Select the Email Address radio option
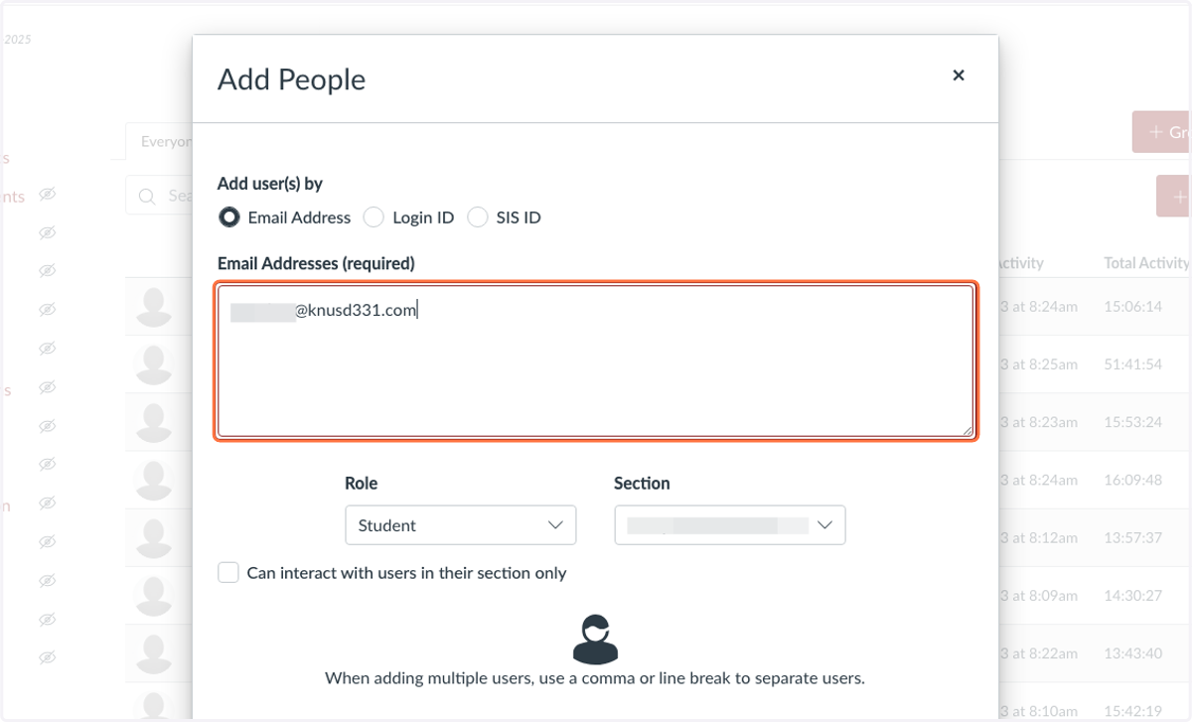The image size is (1192, 722). (x=228, y=217)
